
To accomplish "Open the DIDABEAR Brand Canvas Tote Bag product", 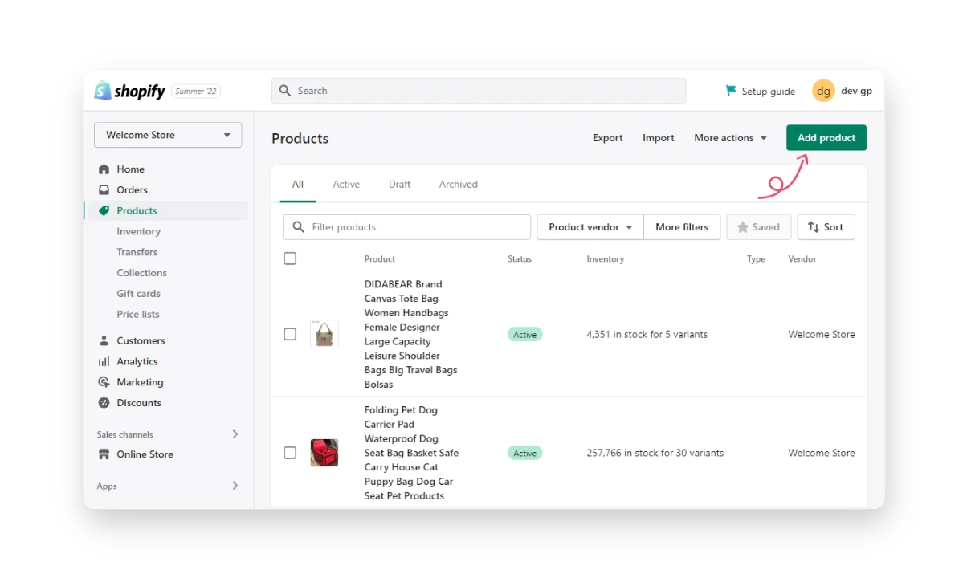I will coord(411,334).
